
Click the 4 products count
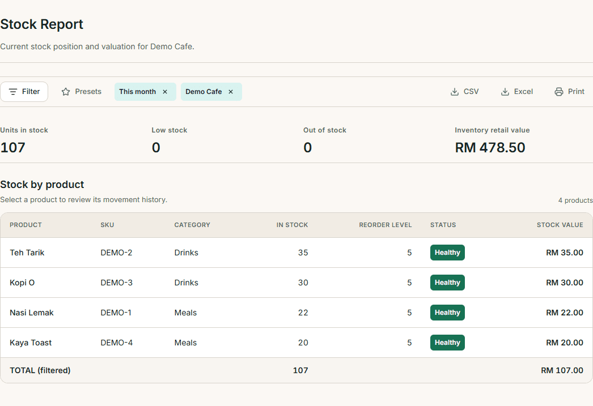(x=575, y=200)
